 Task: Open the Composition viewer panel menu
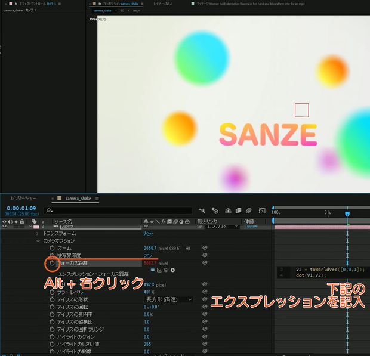(x=142, y=4)
